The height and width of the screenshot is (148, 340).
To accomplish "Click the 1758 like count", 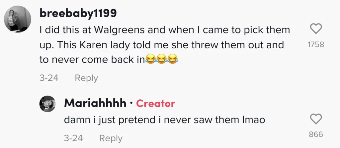I will coord(316,45).
